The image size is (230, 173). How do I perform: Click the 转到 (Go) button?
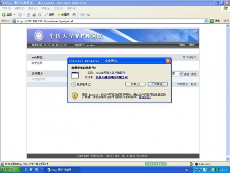click(215, 21)
